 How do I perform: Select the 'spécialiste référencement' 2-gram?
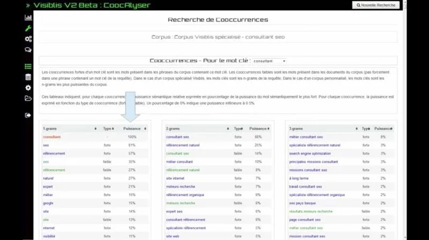(x=186, y=228)
